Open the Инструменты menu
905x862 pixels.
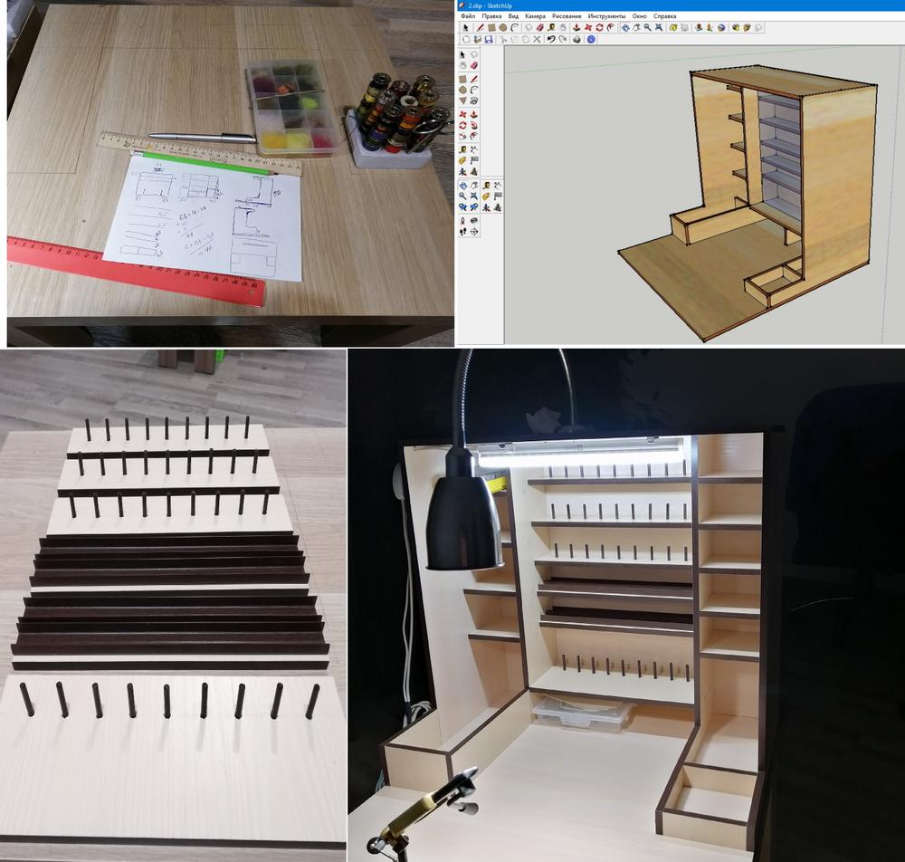coord(607,16)
